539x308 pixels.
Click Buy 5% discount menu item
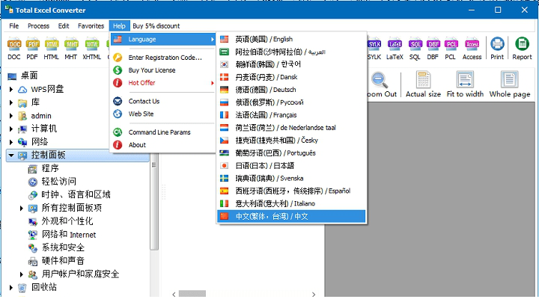click(x=156, y=25)
